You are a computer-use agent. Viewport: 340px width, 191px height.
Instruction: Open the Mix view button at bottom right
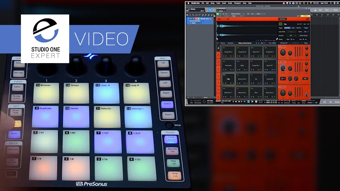330,102
